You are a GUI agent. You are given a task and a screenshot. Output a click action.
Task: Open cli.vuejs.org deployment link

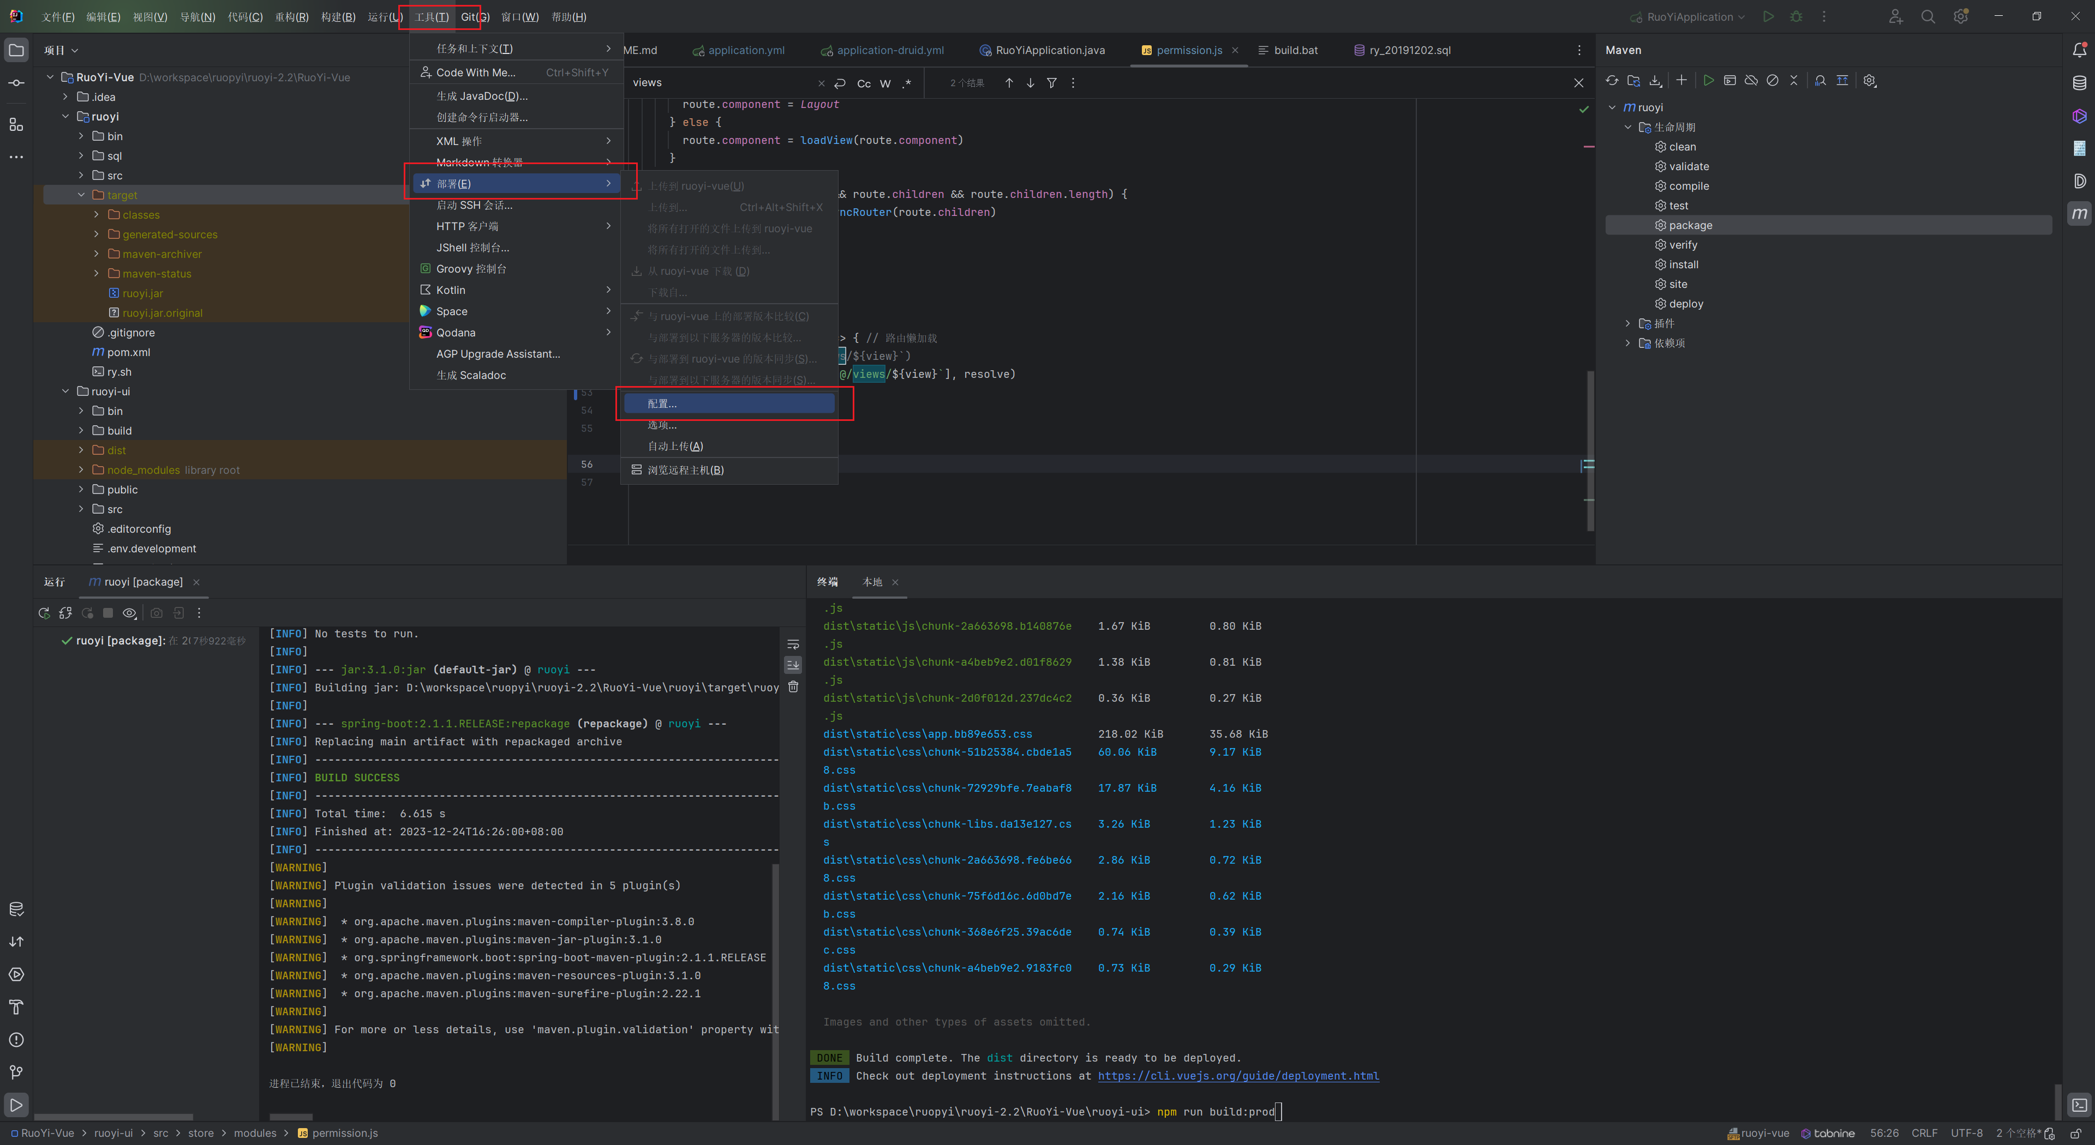click(1238, 1076)
